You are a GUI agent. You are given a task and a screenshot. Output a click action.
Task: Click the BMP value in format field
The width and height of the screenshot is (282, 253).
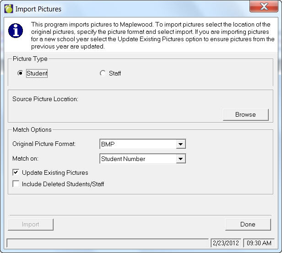(137, 144)
